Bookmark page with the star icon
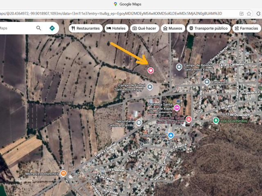Screen dimensions: 262x196 [249, 13]
